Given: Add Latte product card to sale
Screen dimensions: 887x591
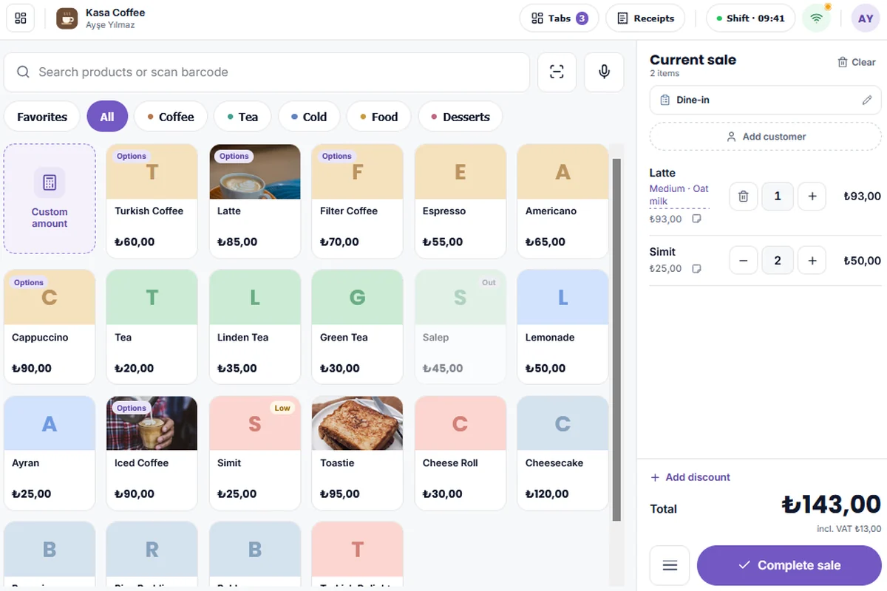Looking at the screenshot, I should point(255,201).
